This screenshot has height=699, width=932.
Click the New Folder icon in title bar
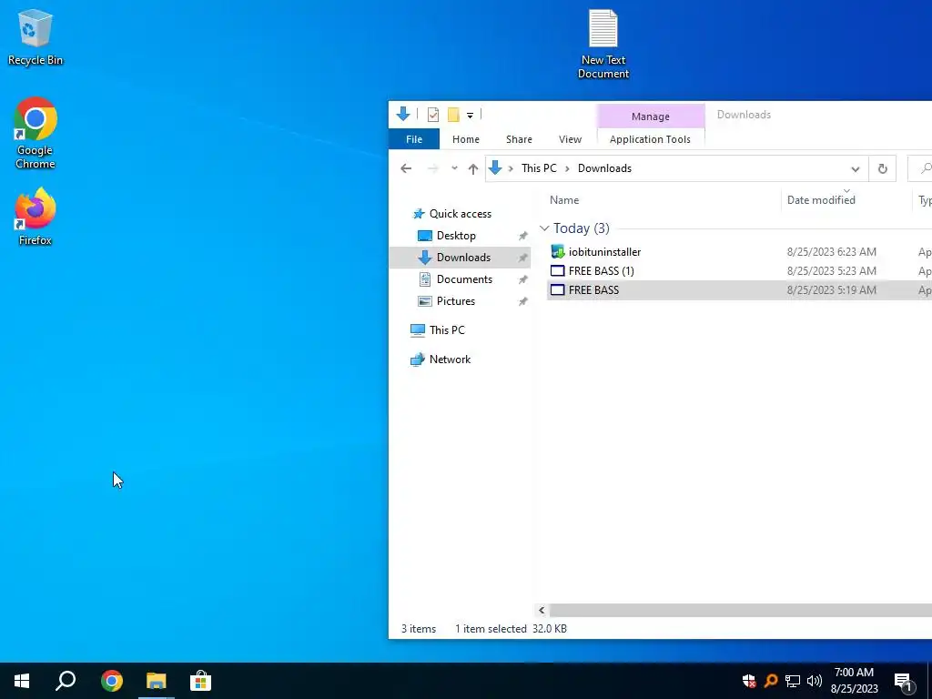click(x=453, y=114)
